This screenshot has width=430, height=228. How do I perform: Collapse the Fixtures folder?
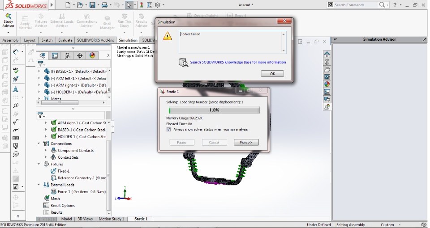point(39,164)
